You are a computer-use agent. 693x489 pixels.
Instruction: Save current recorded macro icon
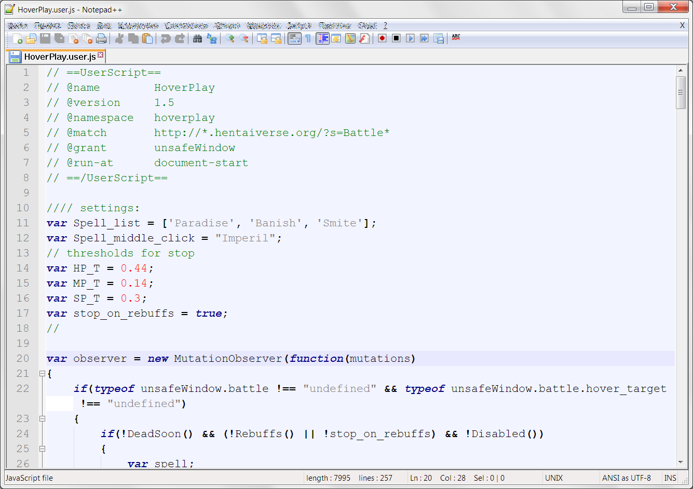click(439, 38)
